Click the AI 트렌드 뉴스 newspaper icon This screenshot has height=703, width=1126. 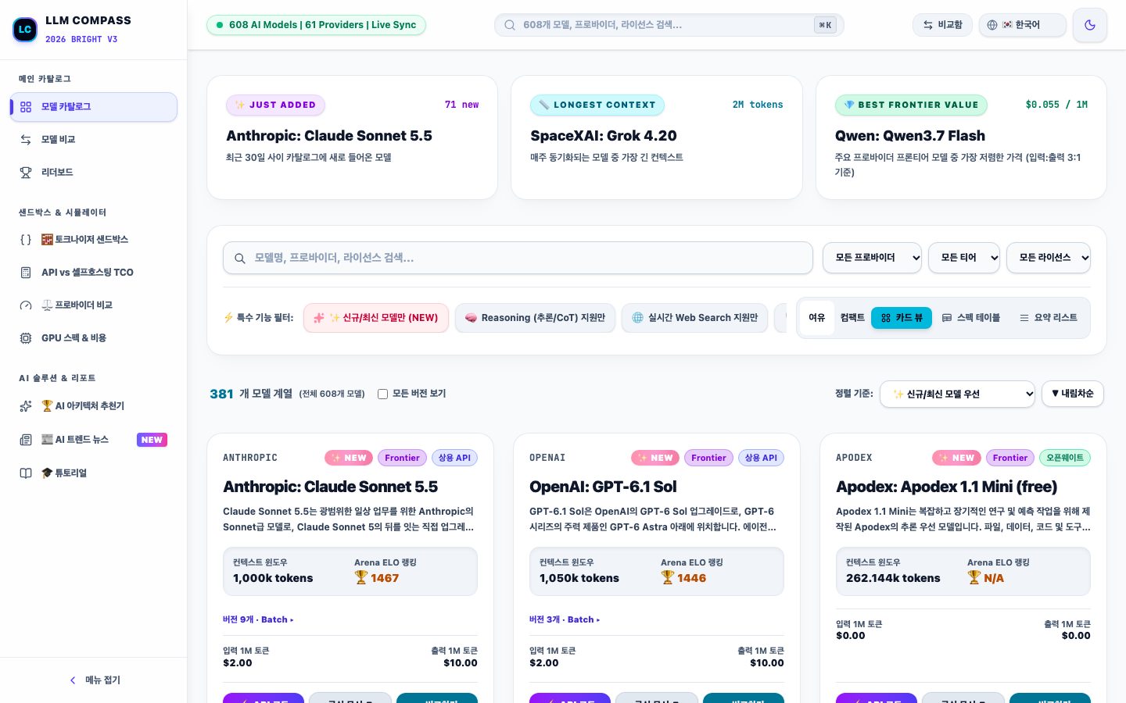click(x=26, y=440)
